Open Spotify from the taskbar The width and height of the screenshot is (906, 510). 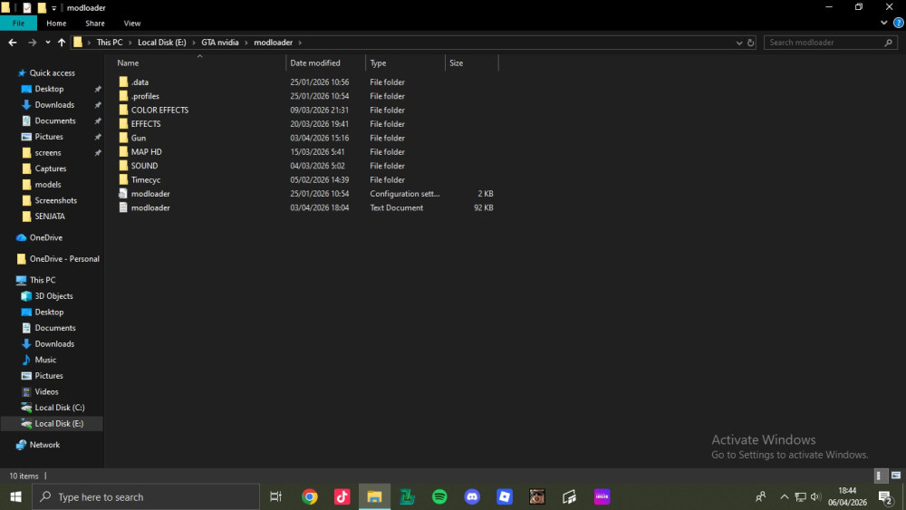point(439,496)
